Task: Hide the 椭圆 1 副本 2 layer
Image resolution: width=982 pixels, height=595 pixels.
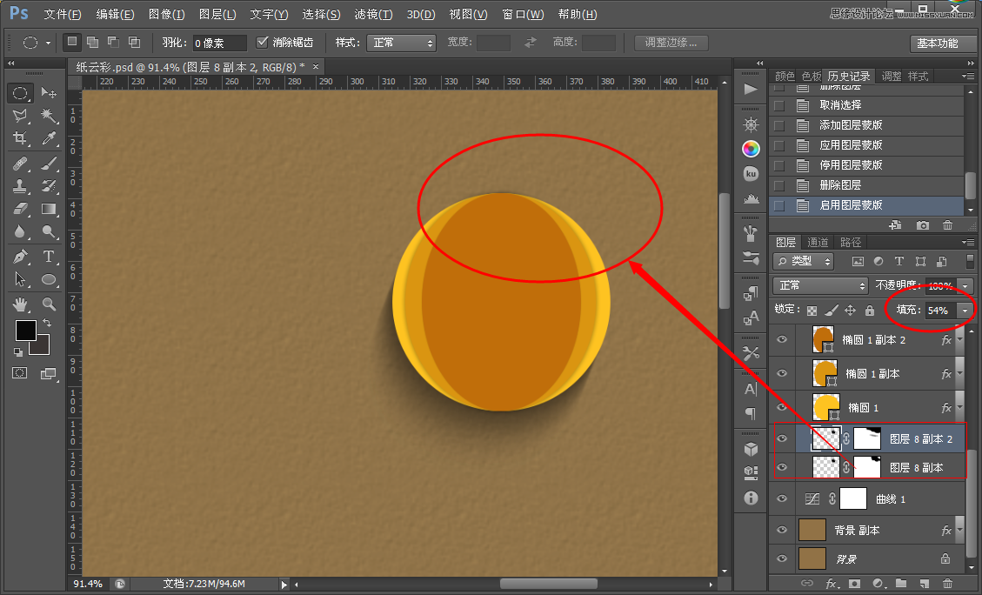Action: [782, 339]
